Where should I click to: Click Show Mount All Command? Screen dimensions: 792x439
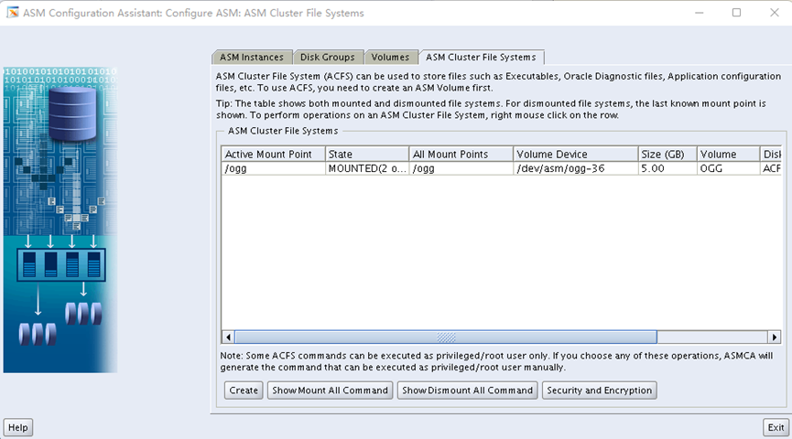point(330,390)
